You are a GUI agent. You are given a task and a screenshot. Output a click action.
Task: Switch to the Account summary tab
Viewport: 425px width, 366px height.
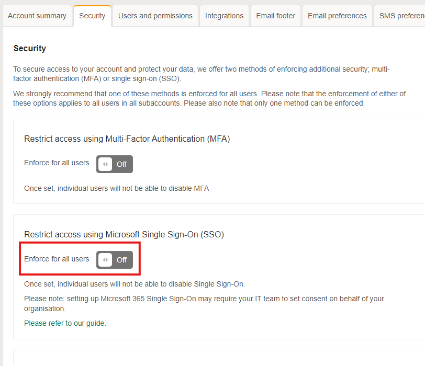[37, 16]
